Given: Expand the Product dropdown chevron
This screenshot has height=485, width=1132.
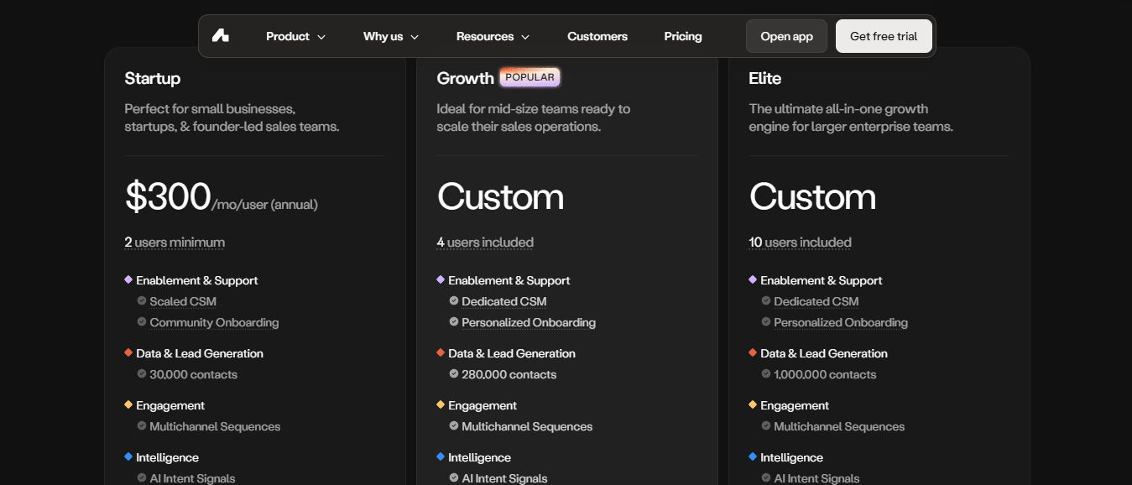Looking at the screenshot, I should pos(321,37).
